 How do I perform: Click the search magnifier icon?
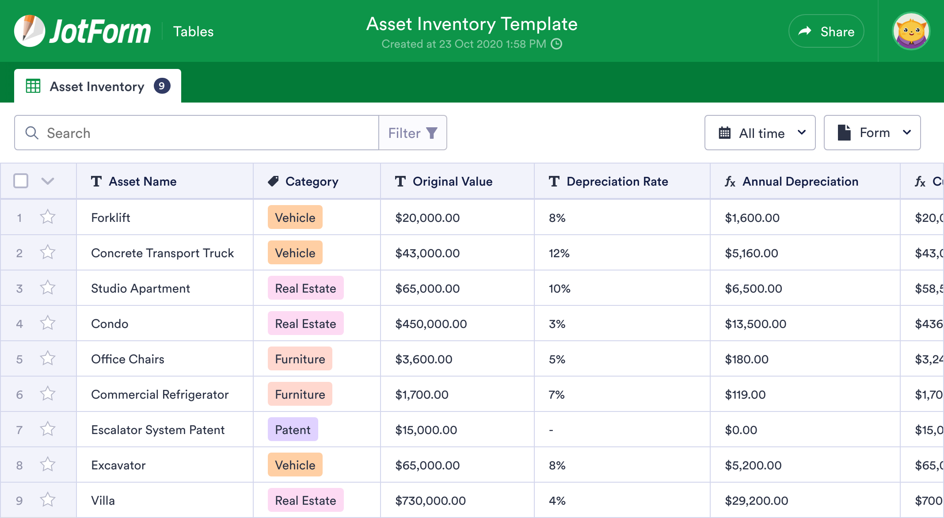click(x=31, y=133)
